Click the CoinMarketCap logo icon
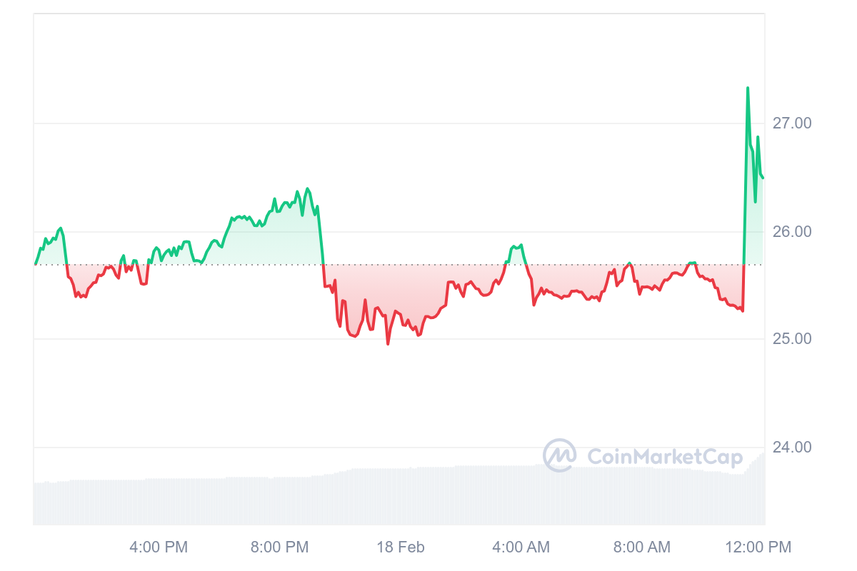 [x=559, y=455]
